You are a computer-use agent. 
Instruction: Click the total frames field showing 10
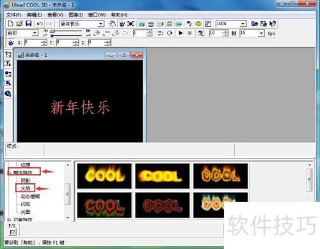tap(216, 33)
